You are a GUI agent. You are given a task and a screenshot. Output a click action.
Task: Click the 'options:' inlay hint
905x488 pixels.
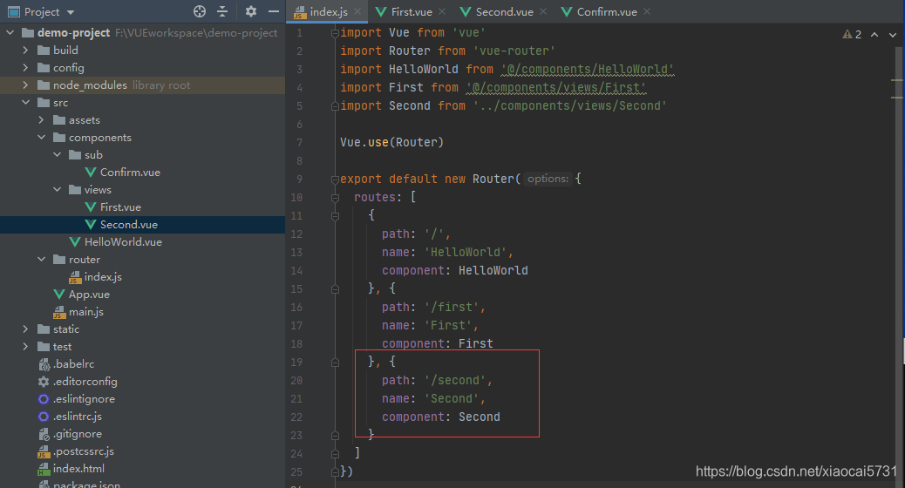pyautogui.click(x=548, y=179)
